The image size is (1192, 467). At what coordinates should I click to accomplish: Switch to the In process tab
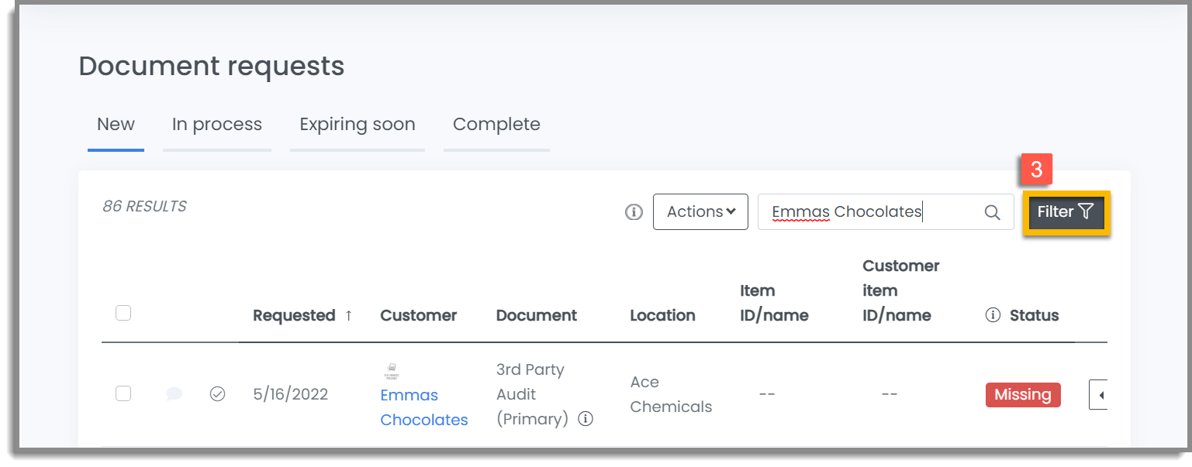point(216,124)
